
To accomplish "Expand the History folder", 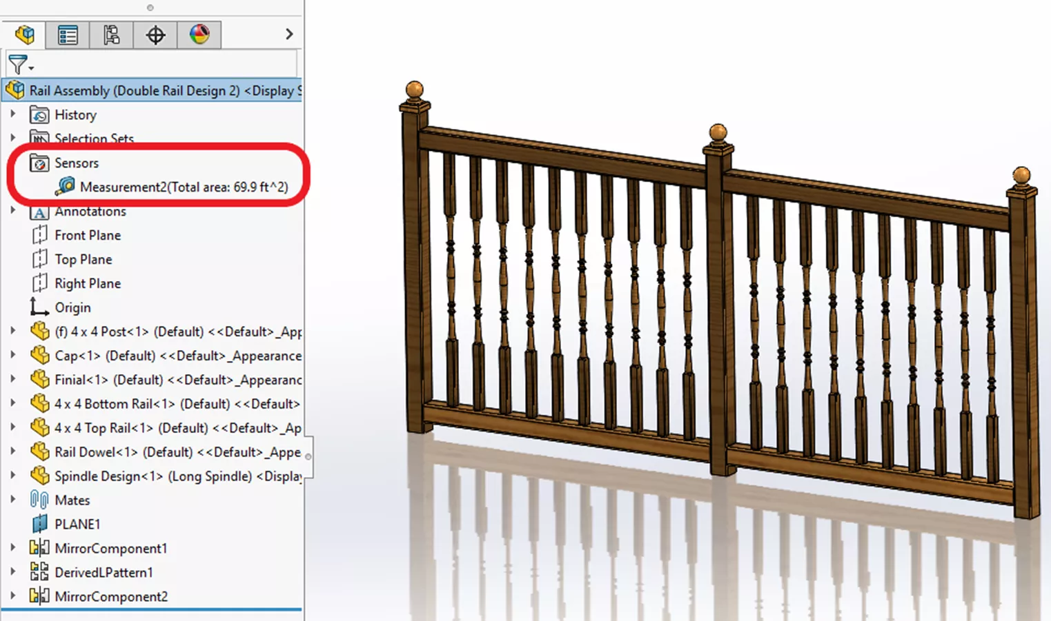I will 14,114.
